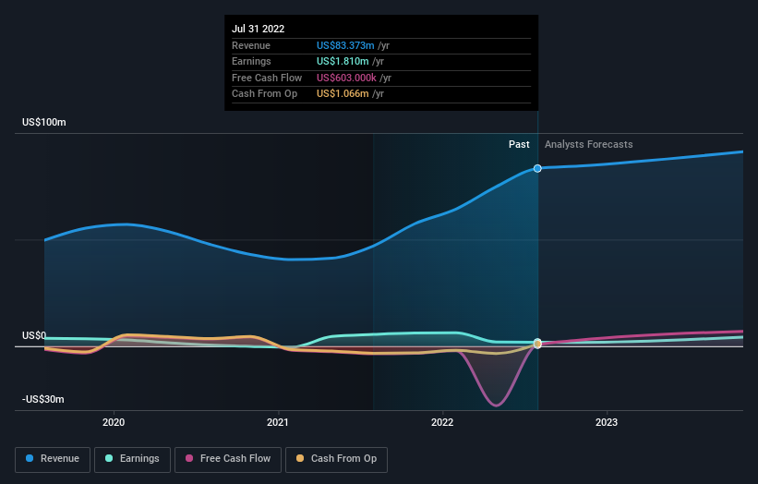
Task: Click the Cash From Op label in tooltip
Action: [x=264, y=94]
